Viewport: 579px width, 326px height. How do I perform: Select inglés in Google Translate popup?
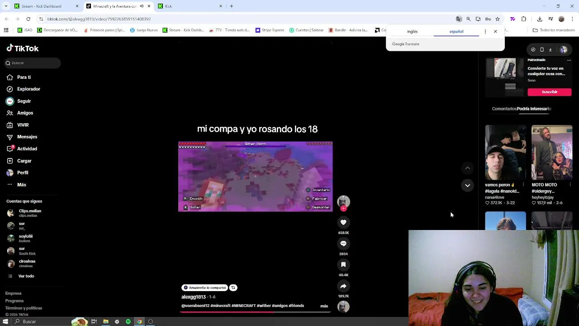pos(412,32)
